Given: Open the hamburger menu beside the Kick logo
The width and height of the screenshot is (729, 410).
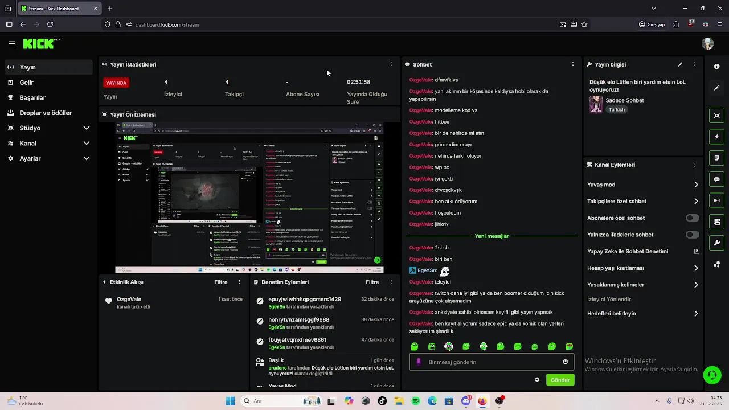Looking at the screenshot, I should click(12, 43).
